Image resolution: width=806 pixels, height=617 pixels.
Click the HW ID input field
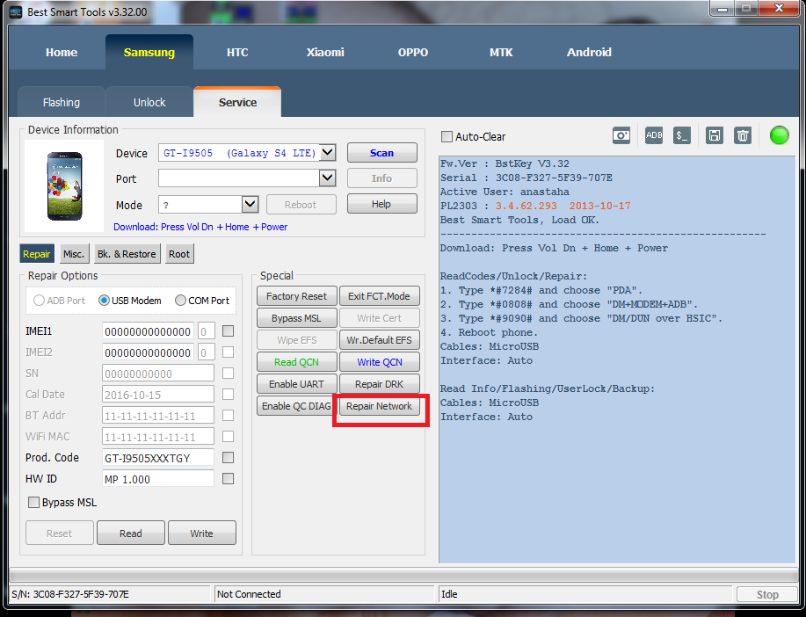(158, 479)
